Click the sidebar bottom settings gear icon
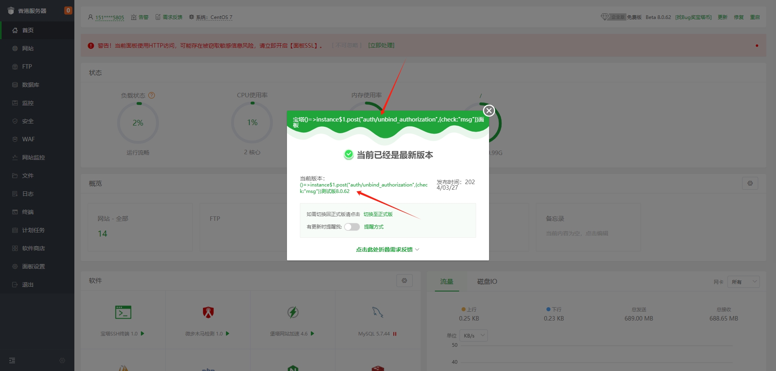The width and height of the screenshot is (776, 371). pos(62,361)
